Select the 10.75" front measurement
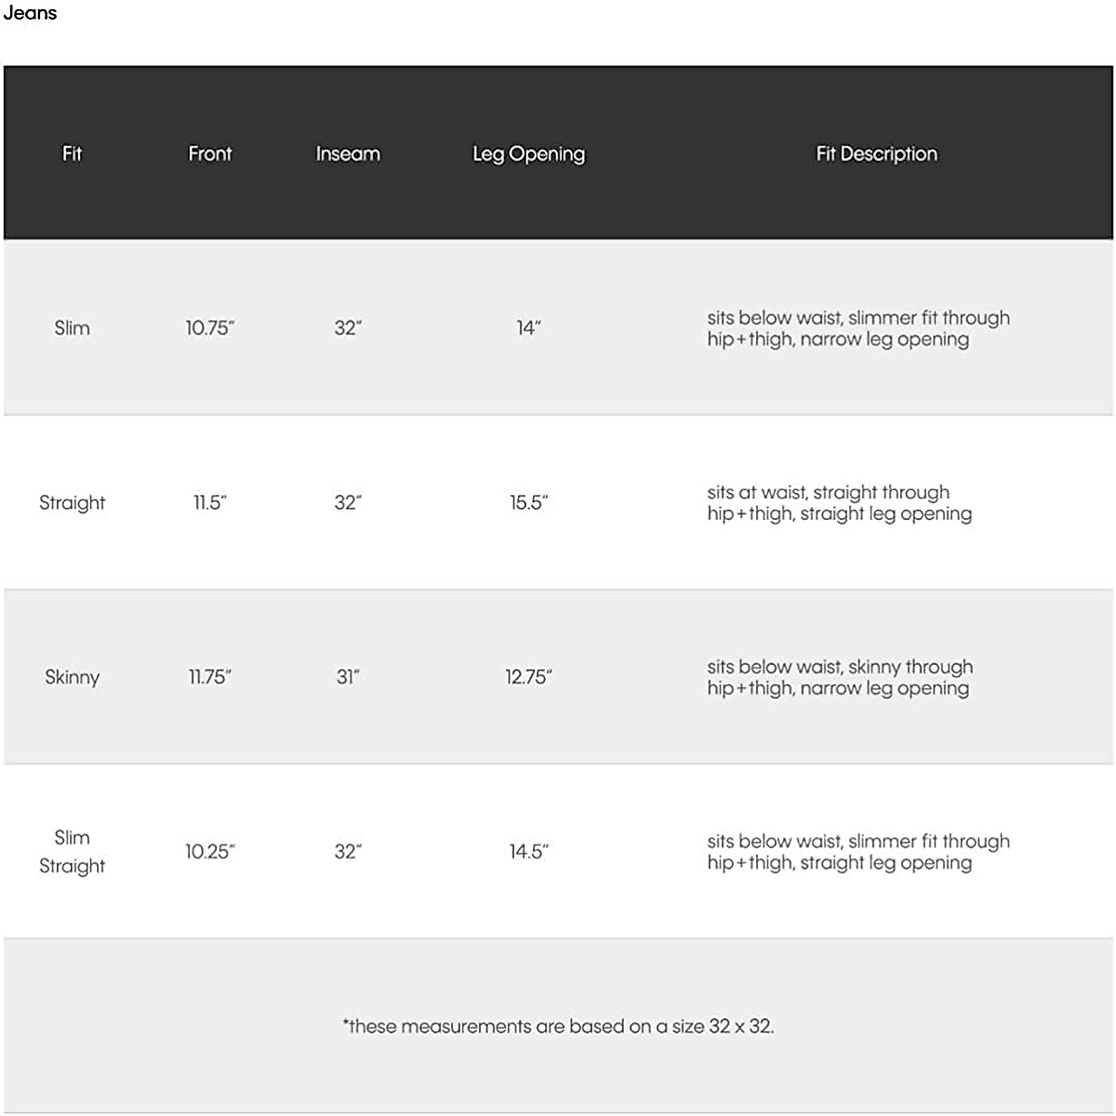The height and width of the screenshot is (1116, 1116). 209,328
